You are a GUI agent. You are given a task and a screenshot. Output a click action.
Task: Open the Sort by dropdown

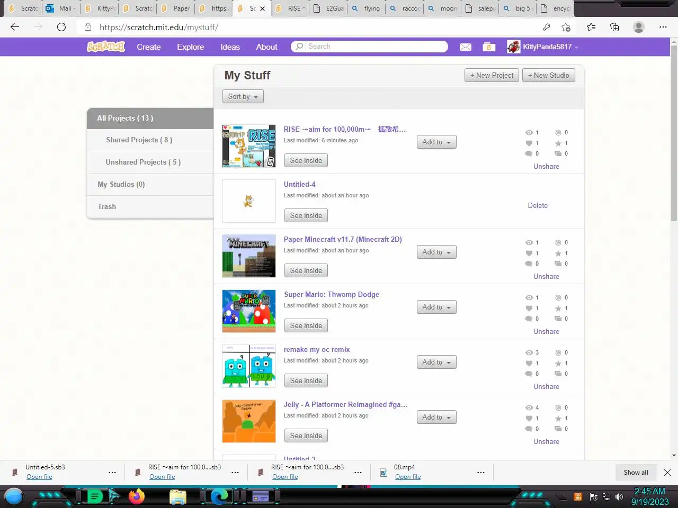[x=243, y=96]
